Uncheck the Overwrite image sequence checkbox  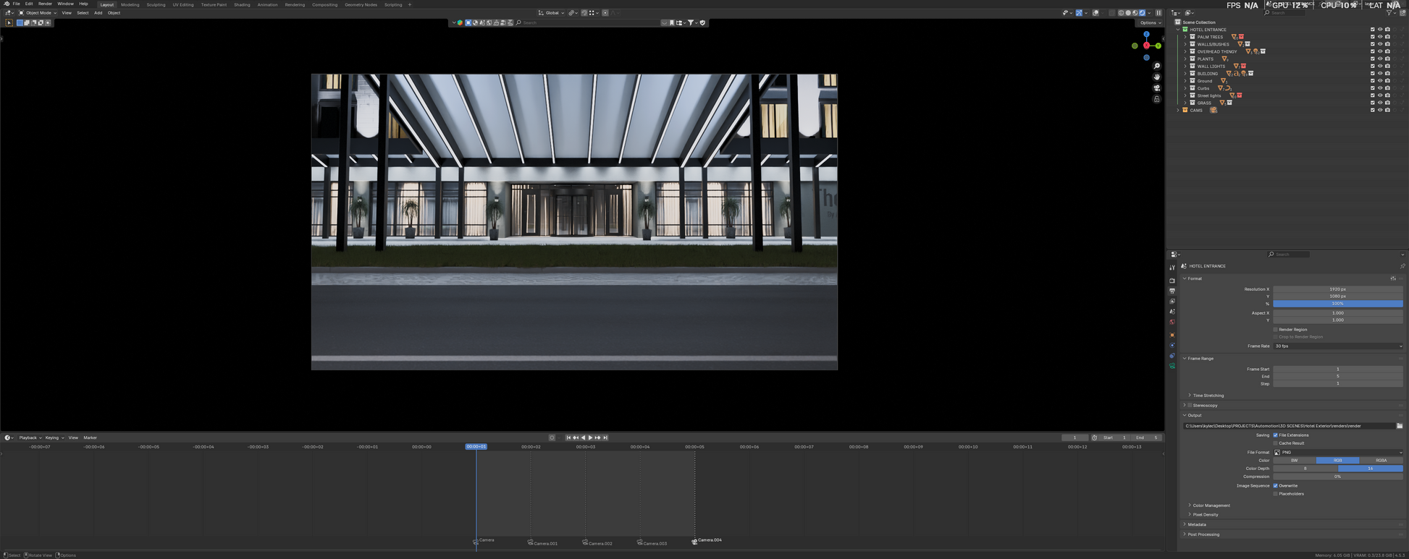coord(1275,486)
